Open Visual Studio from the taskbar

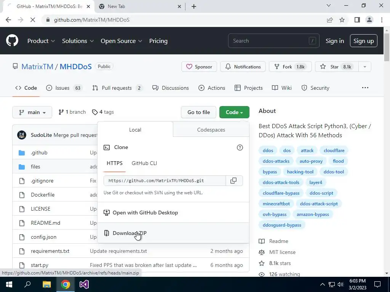(x=84, y=284)
